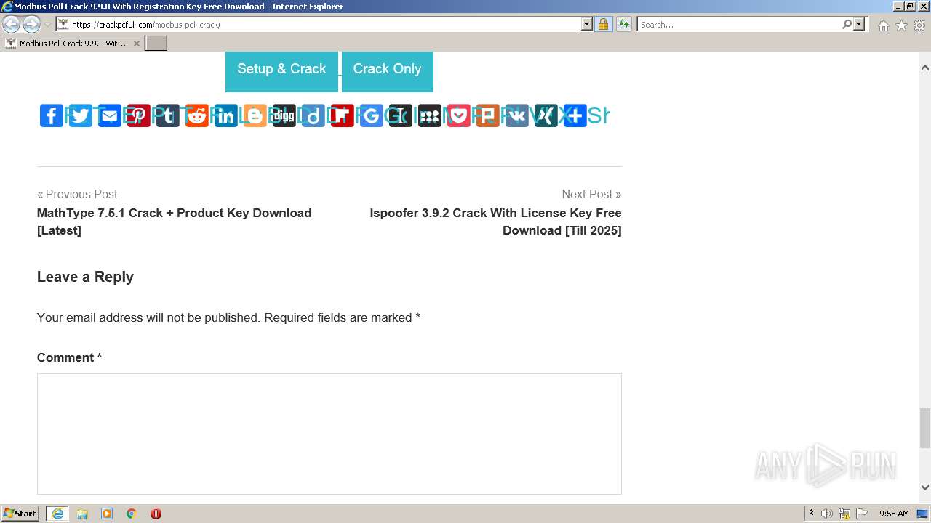Open Windows Explorer folder from taskbar

pos(82,514)
